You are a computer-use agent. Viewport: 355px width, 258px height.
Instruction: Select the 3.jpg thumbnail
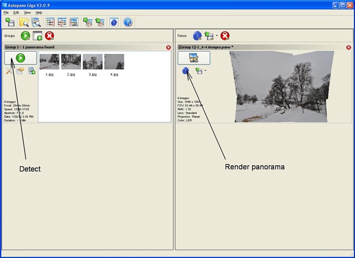pyautogui.click(x=93, y=62)
